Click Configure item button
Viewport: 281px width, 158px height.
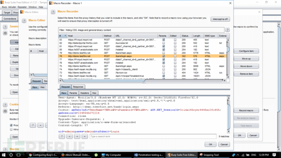[x=246, y=51]
